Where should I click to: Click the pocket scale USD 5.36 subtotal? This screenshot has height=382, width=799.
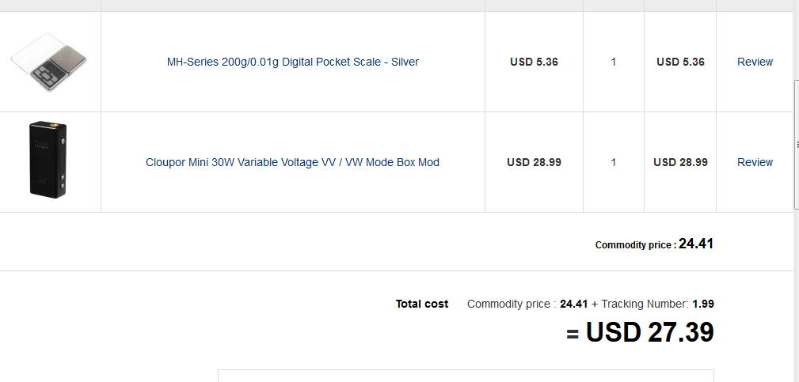680,62
